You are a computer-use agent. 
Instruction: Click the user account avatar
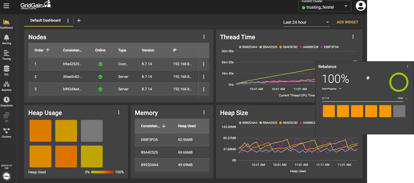(360, 6)
